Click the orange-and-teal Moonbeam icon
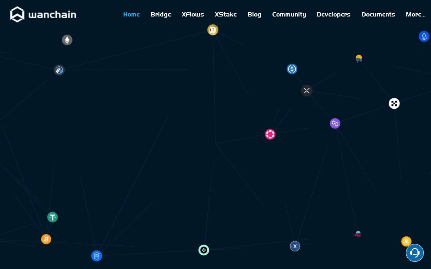The width and height of the screenshot is (431, 269). point(359,58)
